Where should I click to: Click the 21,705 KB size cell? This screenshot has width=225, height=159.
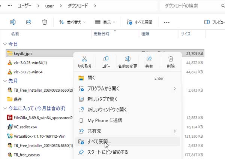coord(195,53)
